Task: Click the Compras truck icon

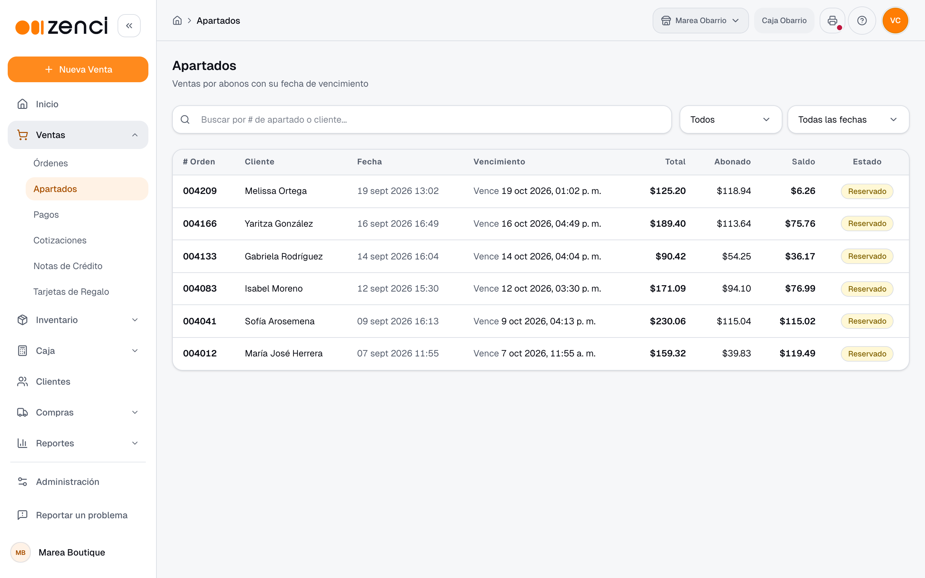Action: point(22,413)
